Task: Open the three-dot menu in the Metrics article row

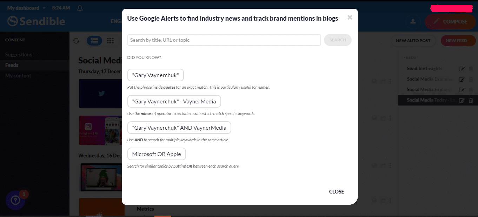Action: coord(390,201)
